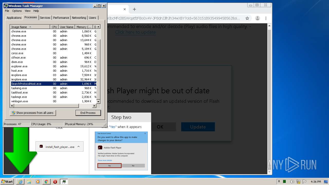Select the winlogon.exe process row
The width and height of the screenshot is (329, 185).
(53, 101)
